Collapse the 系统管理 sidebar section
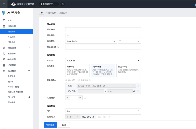 click(x=29, y=71)
